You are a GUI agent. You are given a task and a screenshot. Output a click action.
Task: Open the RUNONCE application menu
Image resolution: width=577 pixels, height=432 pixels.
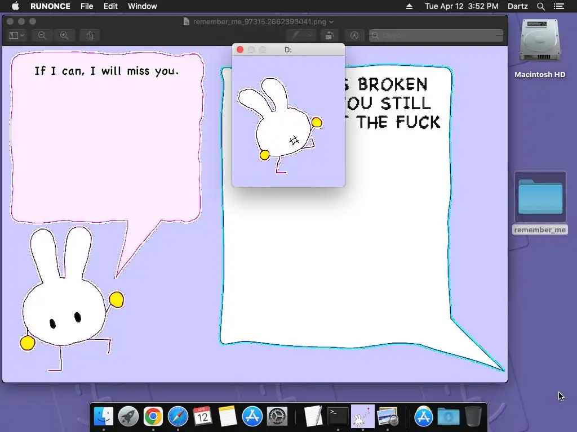50,6
